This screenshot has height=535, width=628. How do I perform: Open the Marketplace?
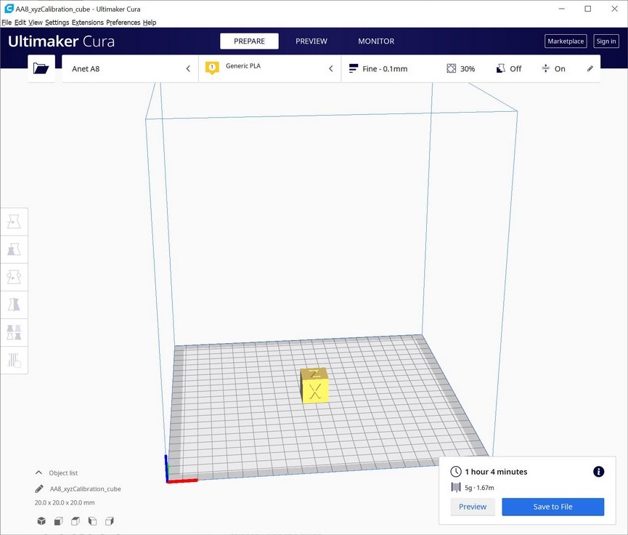[566, 41]
